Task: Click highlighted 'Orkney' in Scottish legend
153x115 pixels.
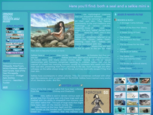Action: [x=37, y=96]
